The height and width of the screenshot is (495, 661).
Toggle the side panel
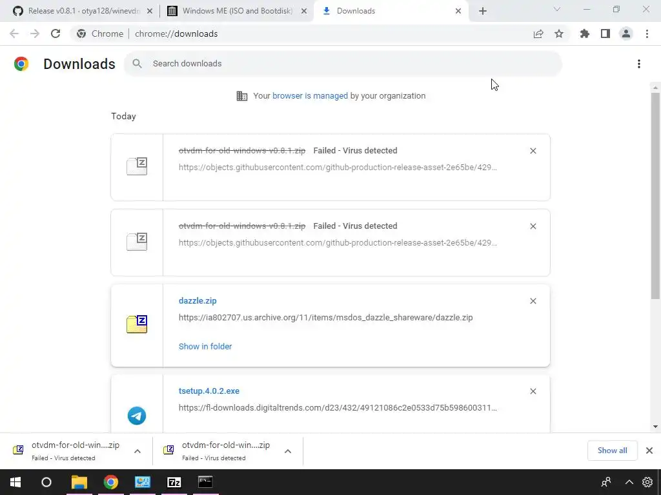click(x=605, y=34)
